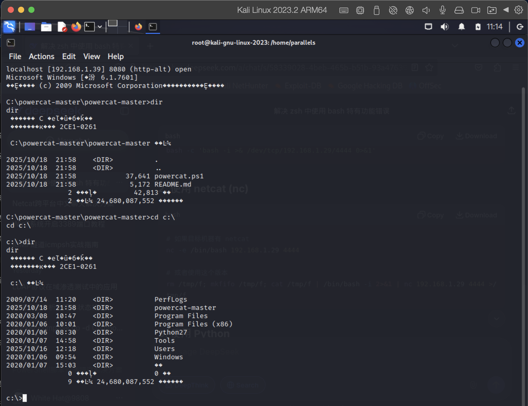The image size is (528, 406).
Task: Click the Show Desktop panel icon
Action: 30,27
